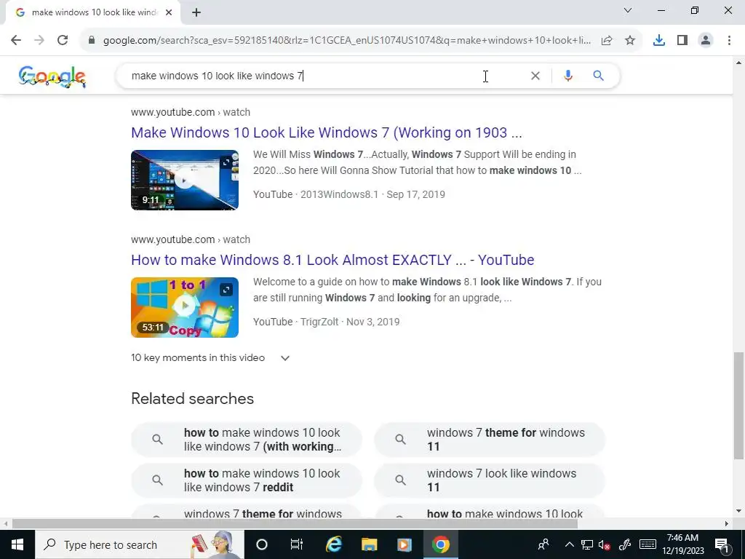Click 'YouTube · TrigrZolt · Nov 3, 2019' text
The width and height of the screenshot is (745, 559).
pyautogui.click(x=327, y=322)
